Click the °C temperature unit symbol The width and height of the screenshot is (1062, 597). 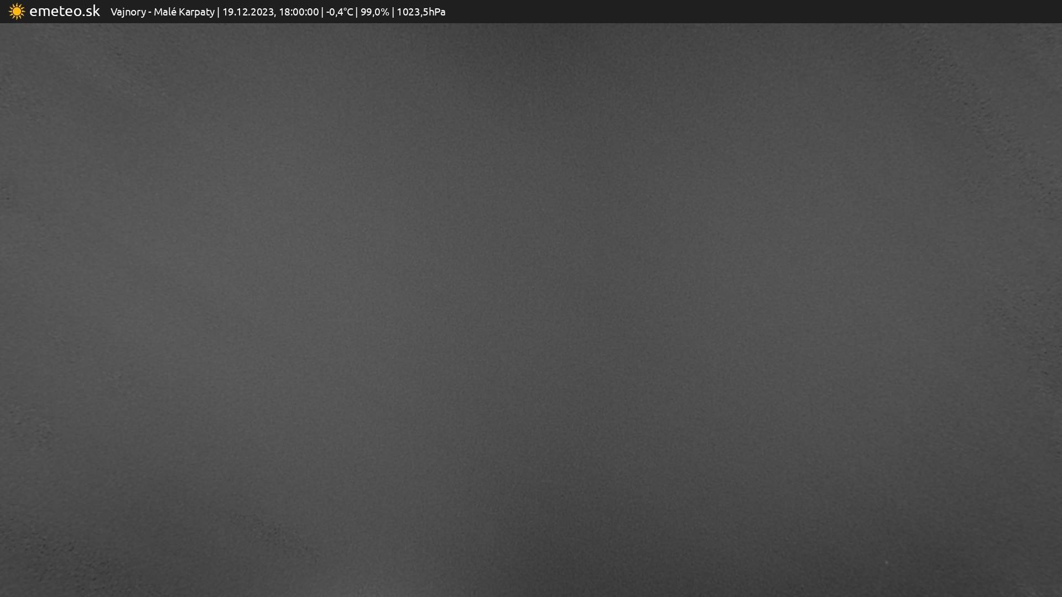point(347,12)
